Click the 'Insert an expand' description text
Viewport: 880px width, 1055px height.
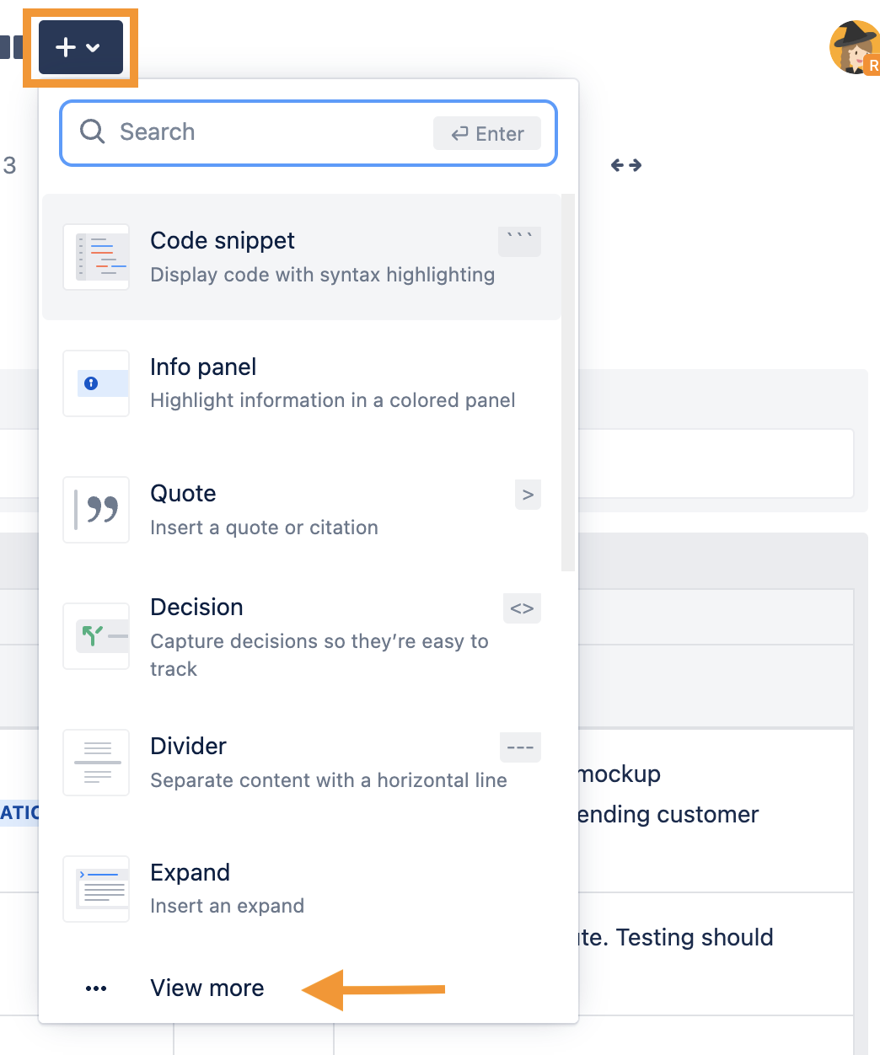(227, 906)
